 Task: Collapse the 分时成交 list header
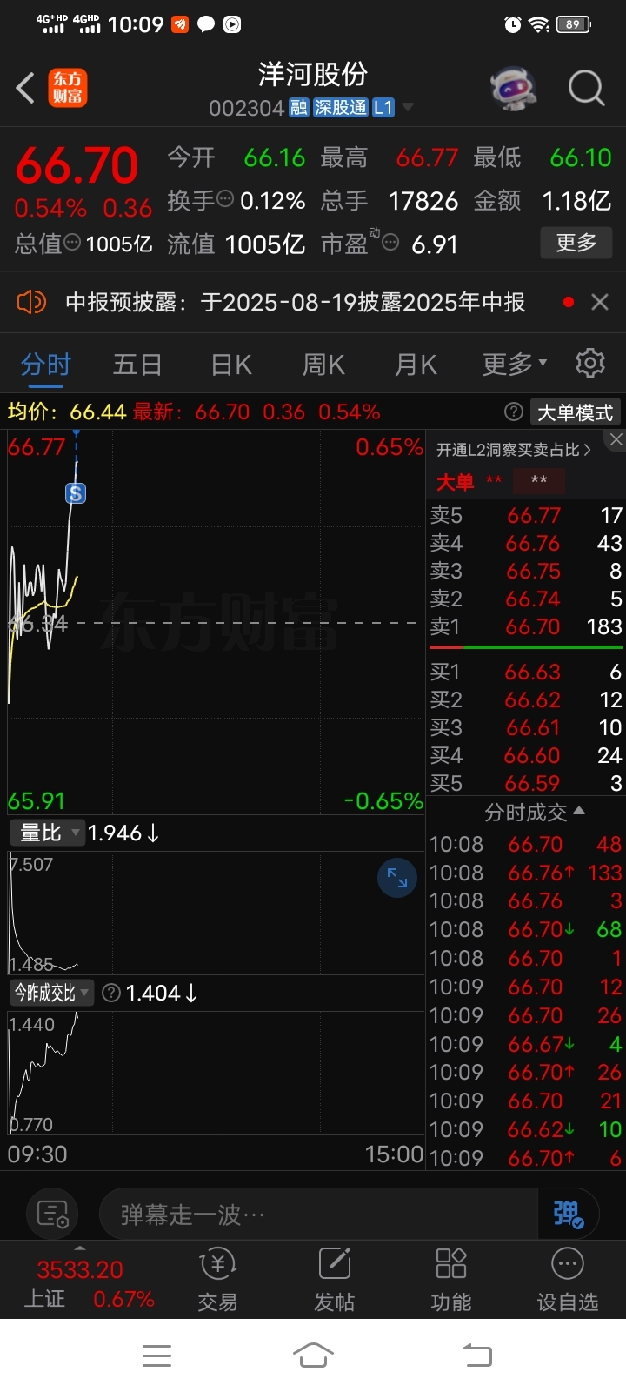[x=534, y=813]
